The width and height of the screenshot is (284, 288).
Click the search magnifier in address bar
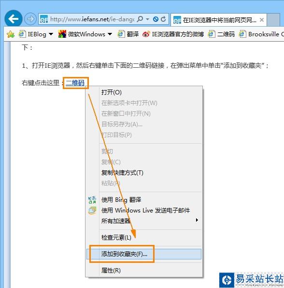tap(140, 19)
